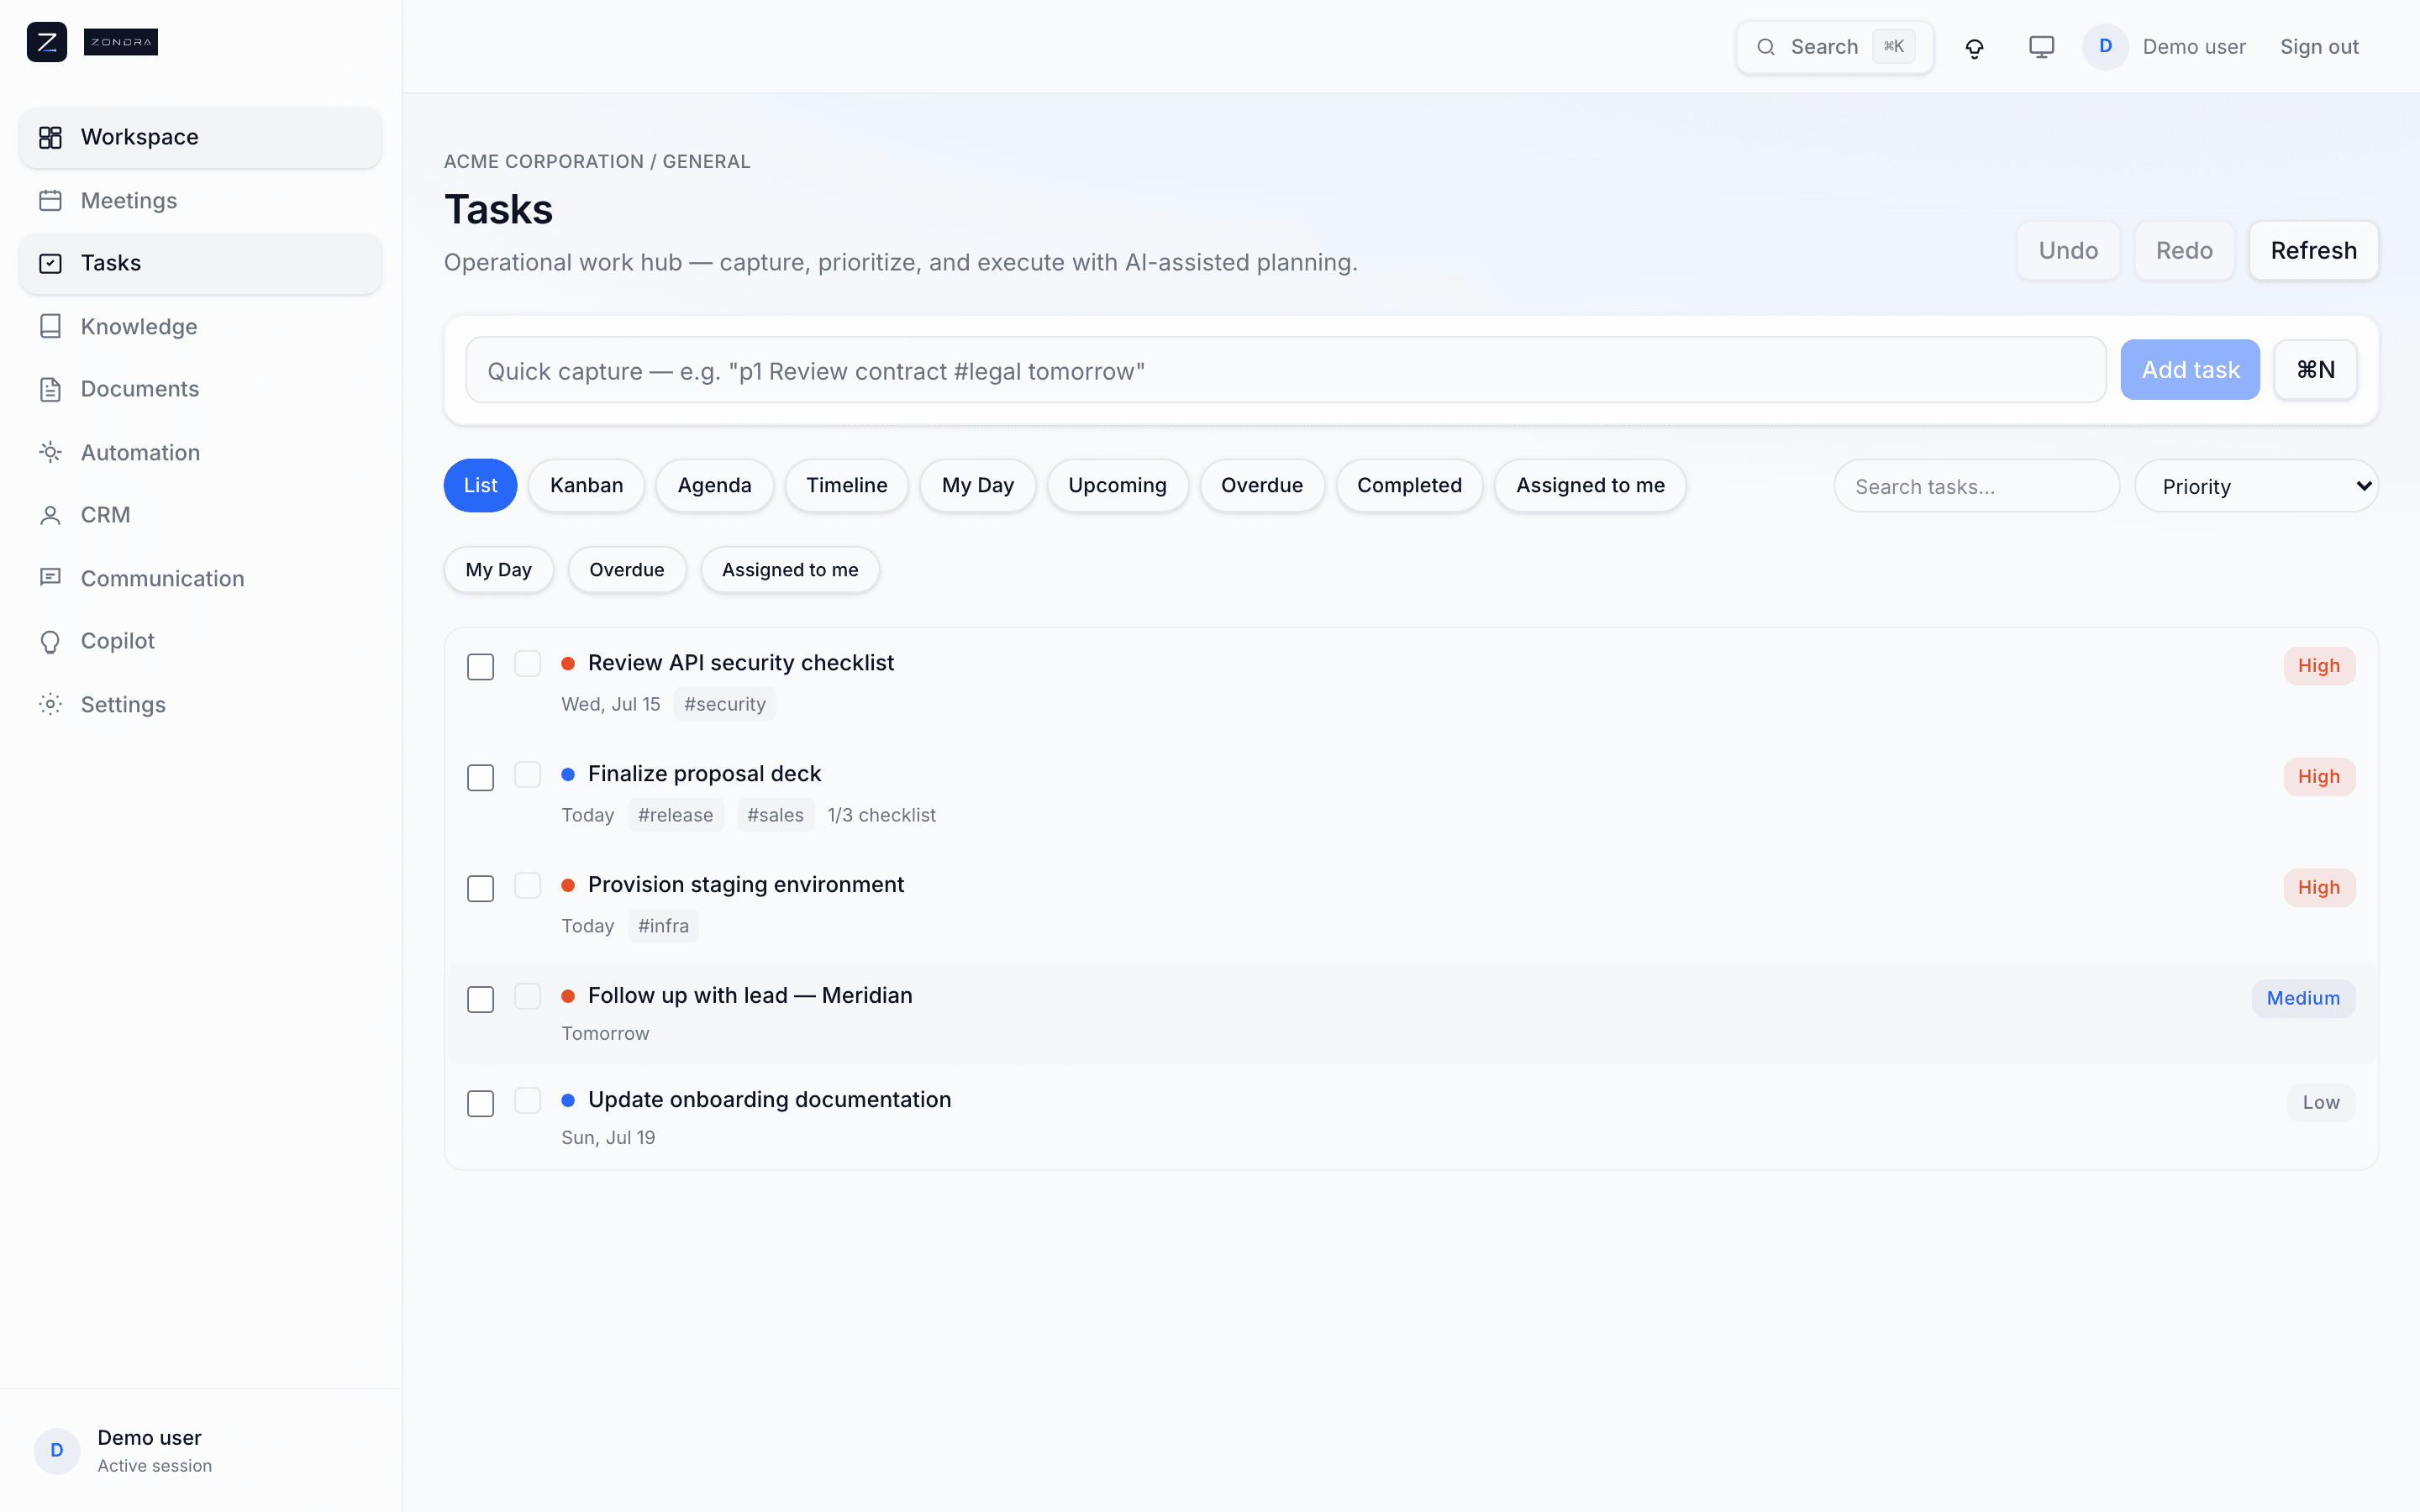The image size is (2420, 1512).
Task: Click the ZONDRA wordmark logo
Action: click(x=121, y=42)
